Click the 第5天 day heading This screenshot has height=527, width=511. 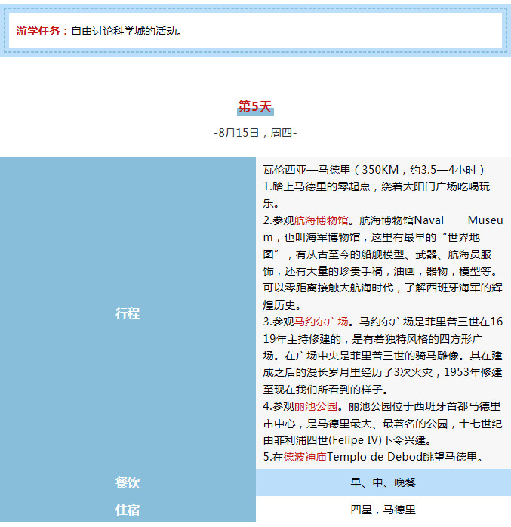254,107
